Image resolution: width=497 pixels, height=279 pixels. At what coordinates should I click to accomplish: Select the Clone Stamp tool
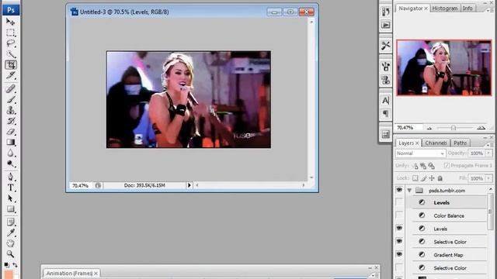10,110
